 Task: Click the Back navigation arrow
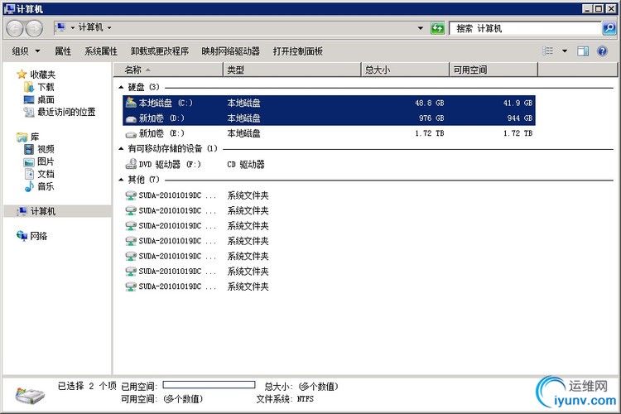[15, 28]
